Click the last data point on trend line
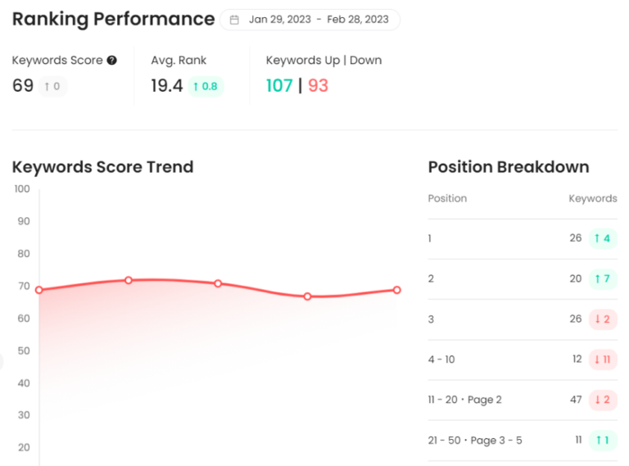The height and width of the screenshot is (466, 629). click(x=396, y=290)
